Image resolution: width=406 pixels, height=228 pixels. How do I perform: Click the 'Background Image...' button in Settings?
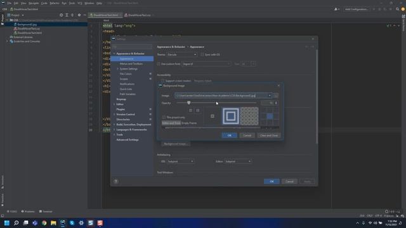click(x=176, y=144)
